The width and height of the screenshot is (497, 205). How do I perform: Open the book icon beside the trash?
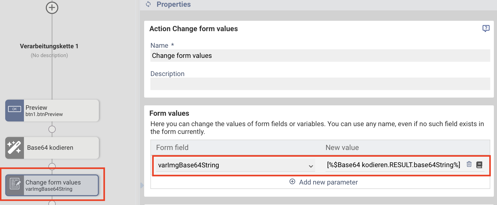(x=479, y=165)
